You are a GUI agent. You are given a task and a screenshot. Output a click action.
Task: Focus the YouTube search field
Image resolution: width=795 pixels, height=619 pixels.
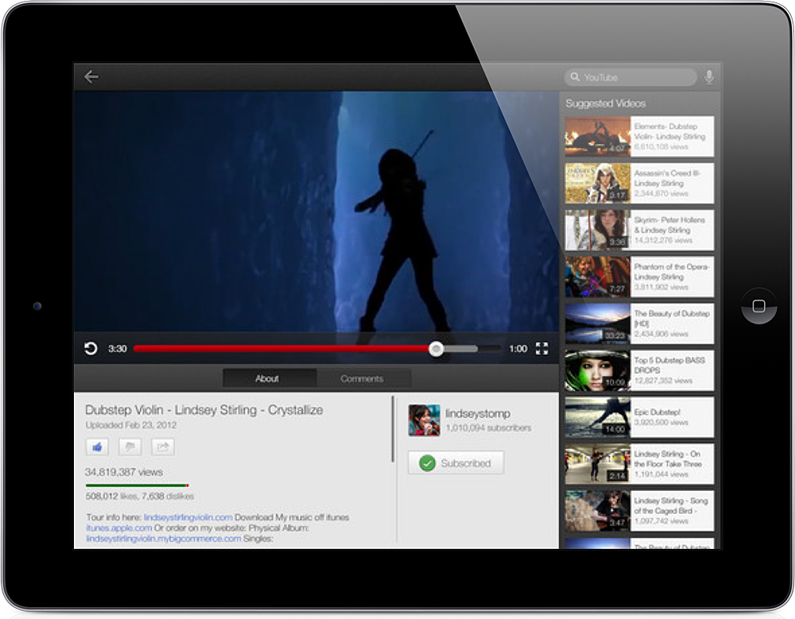630,77
